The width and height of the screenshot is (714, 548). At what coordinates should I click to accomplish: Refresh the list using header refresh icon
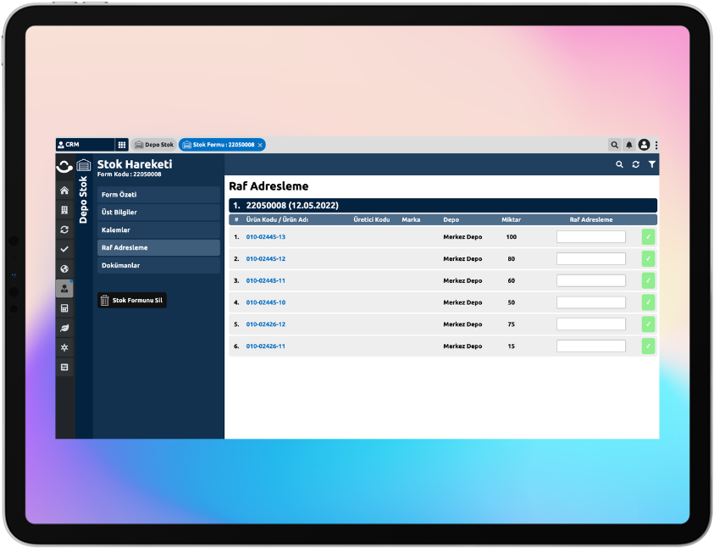[635, 164]
